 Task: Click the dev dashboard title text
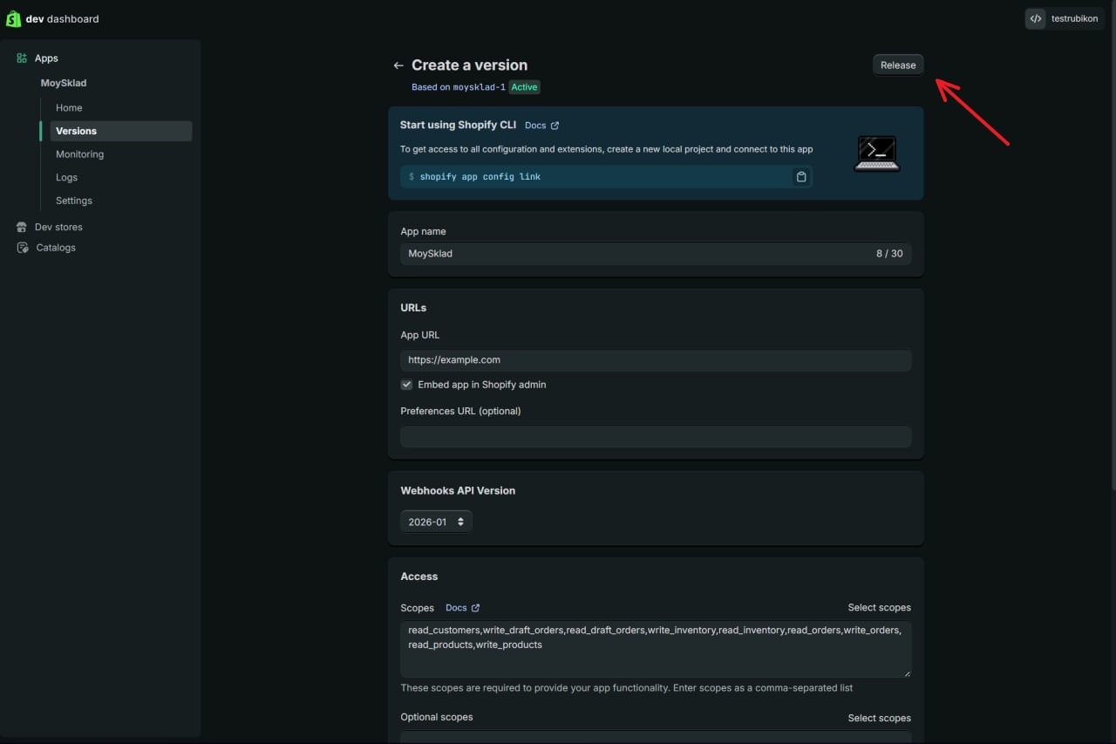pos(62,19)
